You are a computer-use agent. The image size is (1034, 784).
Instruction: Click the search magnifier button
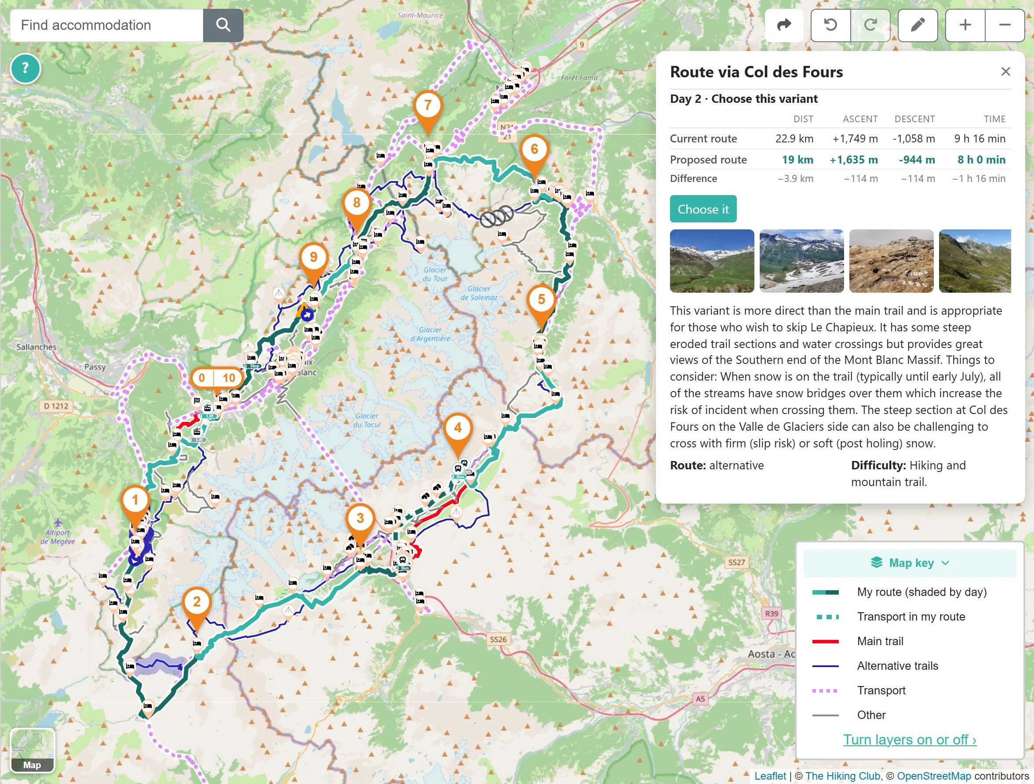[223, 25]
